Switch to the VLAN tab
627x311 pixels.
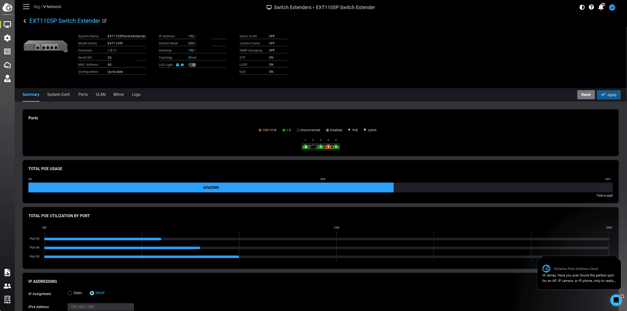(101, 95)
